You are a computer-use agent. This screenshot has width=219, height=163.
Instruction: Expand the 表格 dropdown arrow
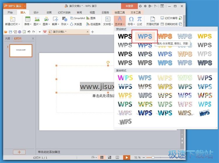31,24
